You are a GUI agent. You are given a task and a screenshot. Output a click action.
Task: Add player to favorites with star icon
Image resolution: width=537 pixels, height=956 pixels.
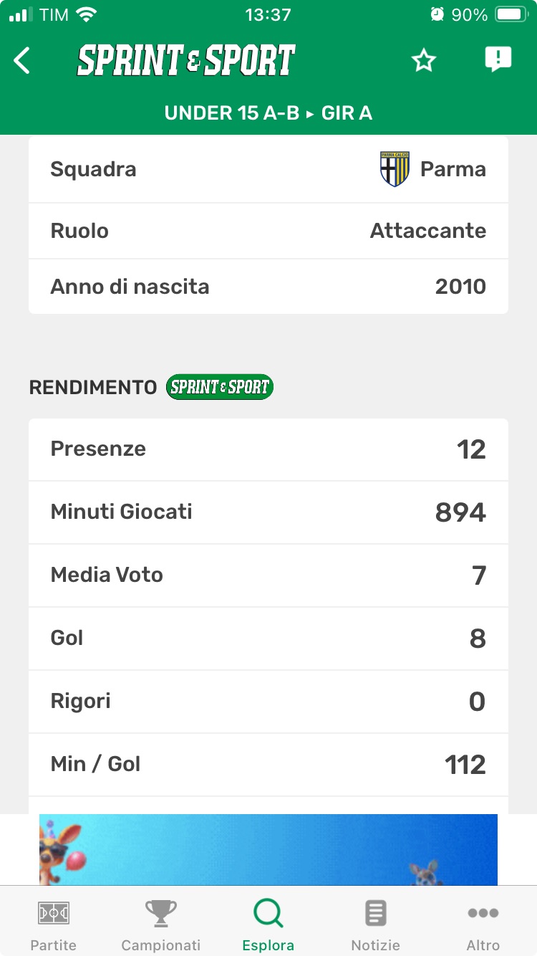pyautogui.click(x=424, y=61)
